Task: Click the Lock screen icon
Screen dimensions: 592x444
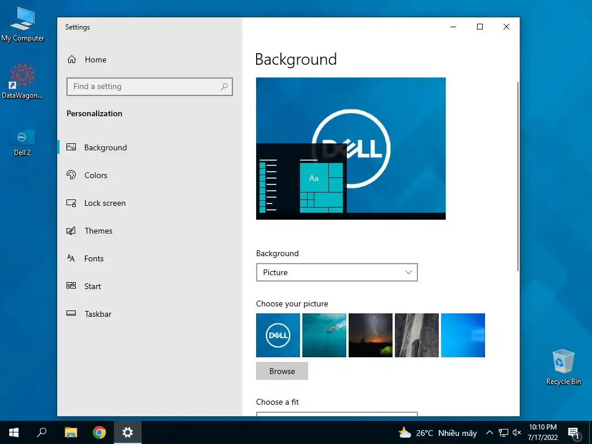Action: (x=71, y=203)
